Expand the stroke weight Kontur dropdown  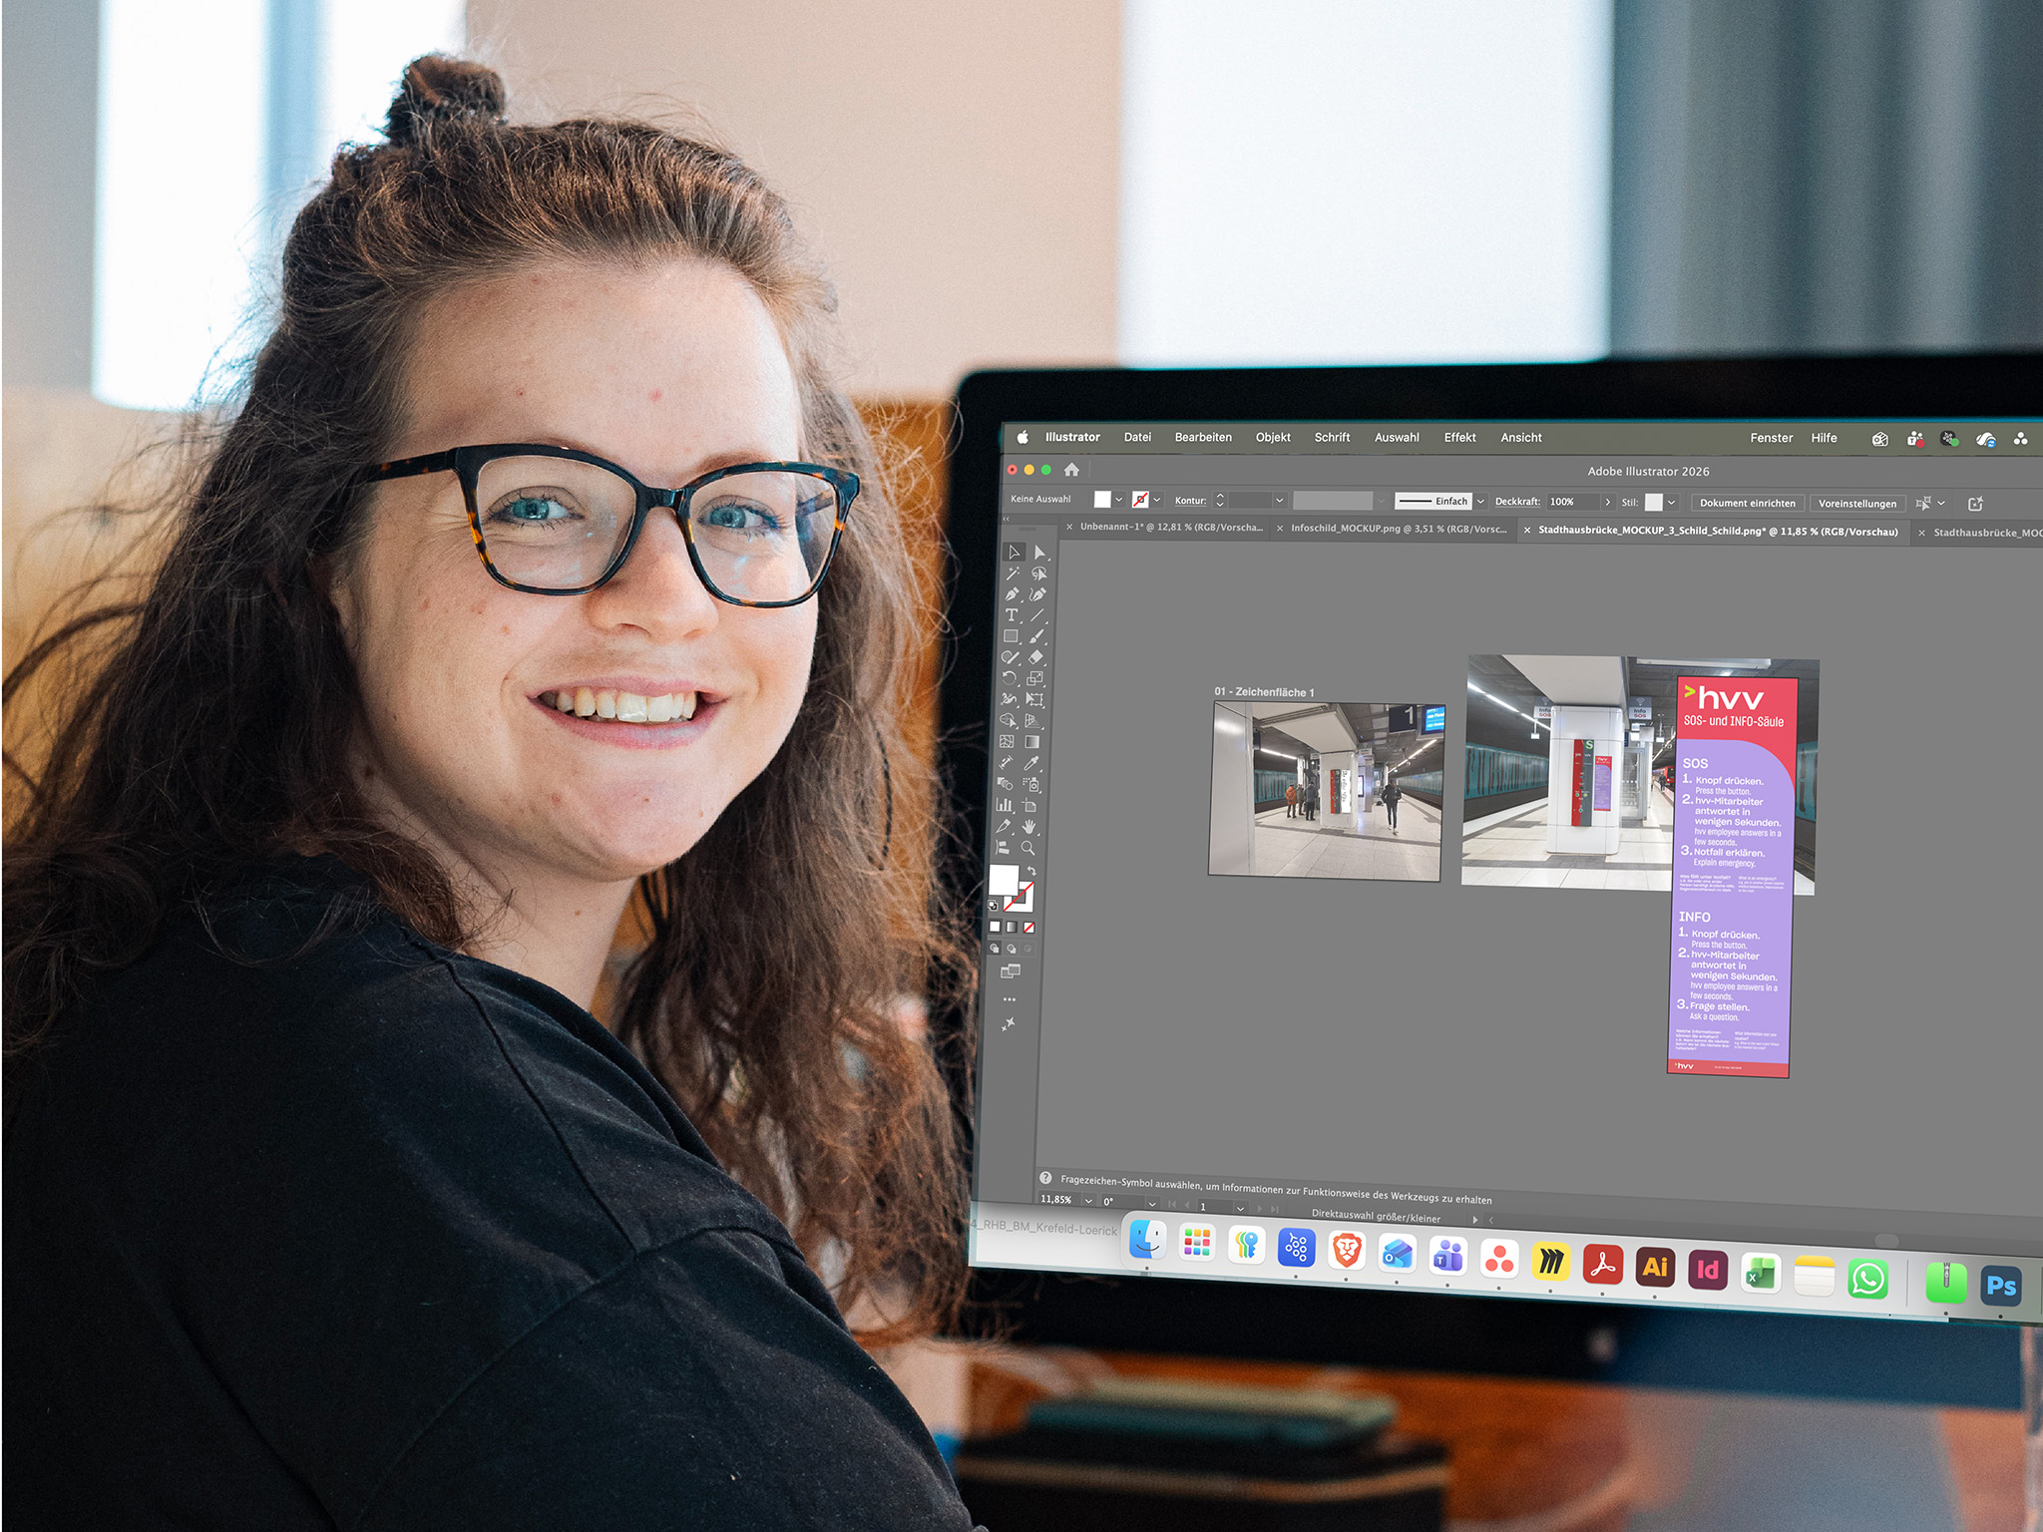1279,501
